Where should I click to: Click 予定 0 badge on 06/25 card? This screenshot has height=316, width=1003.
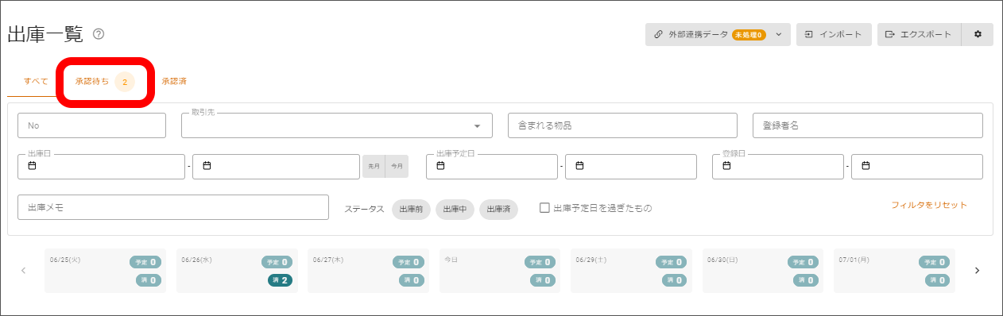pos(145,262)
